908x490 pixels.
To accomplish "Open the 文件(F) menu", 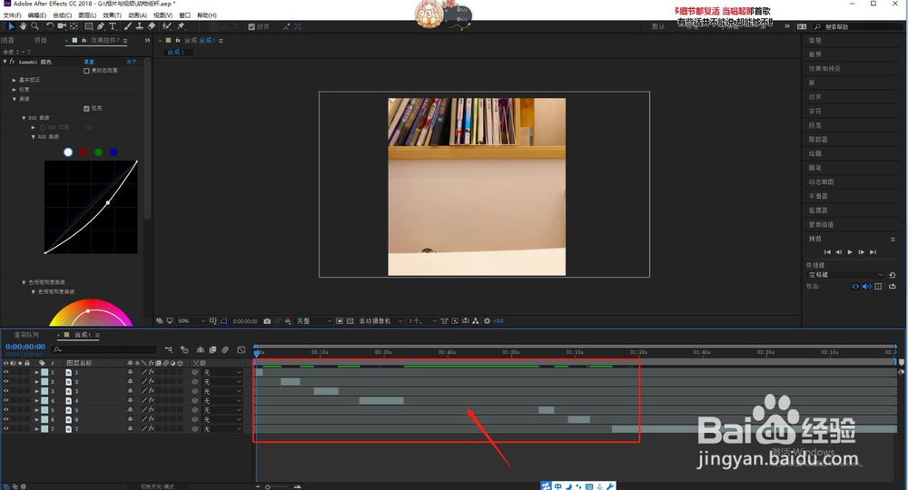I will (12, 15).
